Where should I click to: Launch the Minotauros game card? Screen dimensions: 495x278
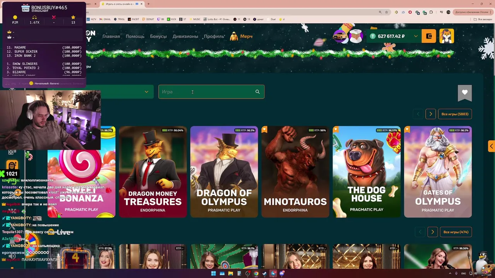(x=295, y=172)
